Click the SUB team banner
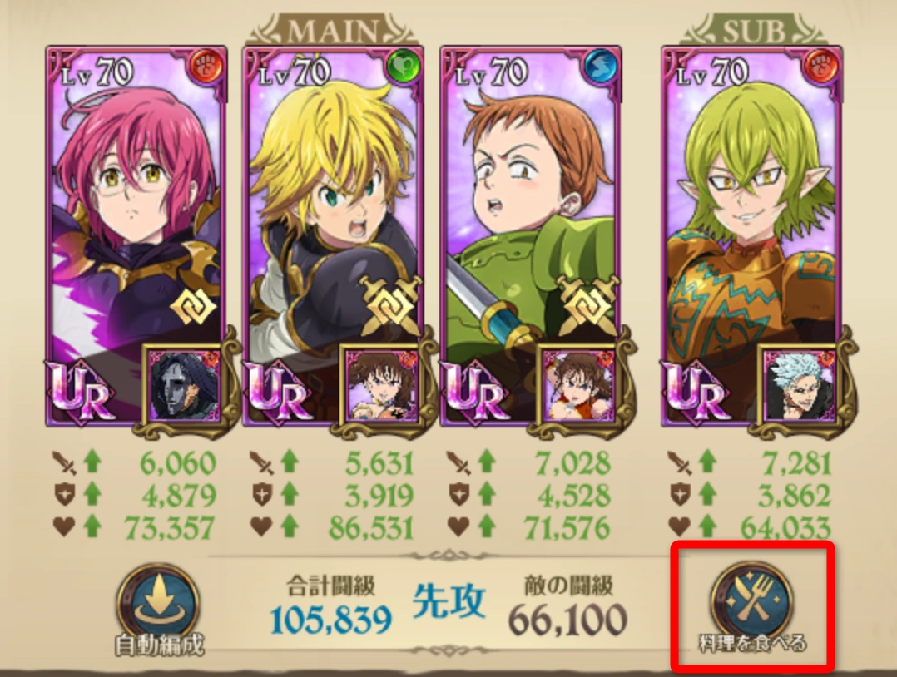This screenshot has width=897, height=677. (x=753, y=30)
